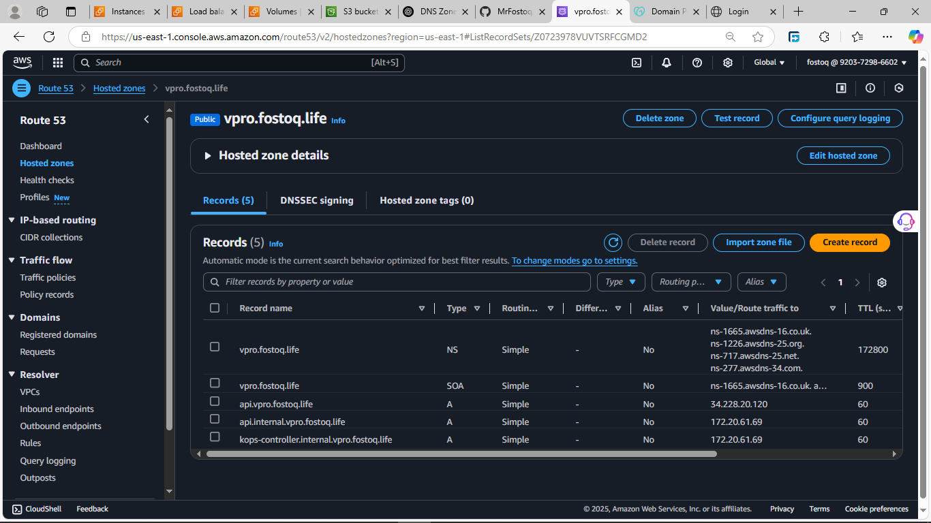
Task: Open browser more options menu
Action: (887, 37)
